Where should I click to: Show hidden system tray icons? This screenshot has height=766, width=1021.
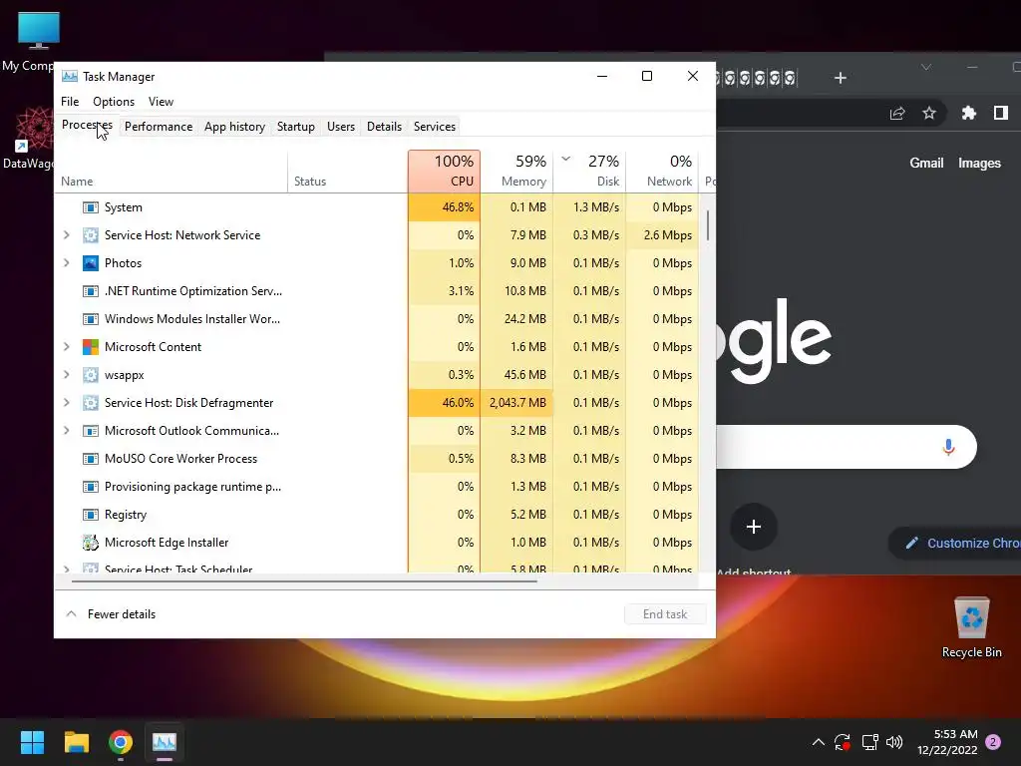[x=819, y=742]
